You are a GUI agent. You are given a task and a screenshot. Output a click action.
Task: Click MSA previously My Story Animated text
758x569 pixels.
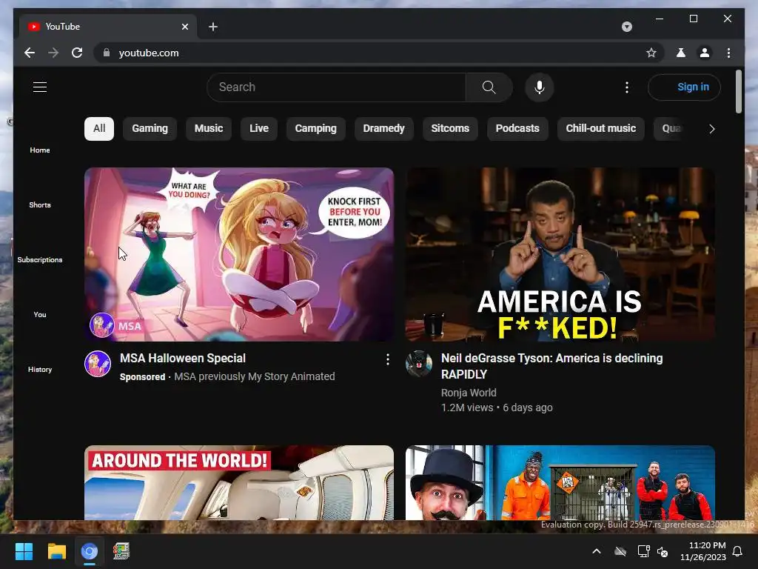(x=255, y=376)
